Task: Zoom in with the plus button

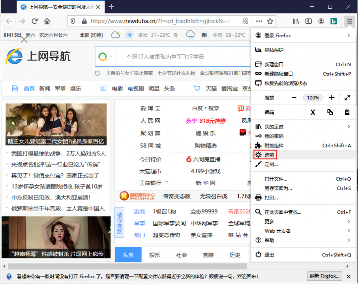Action: (332, 98)
